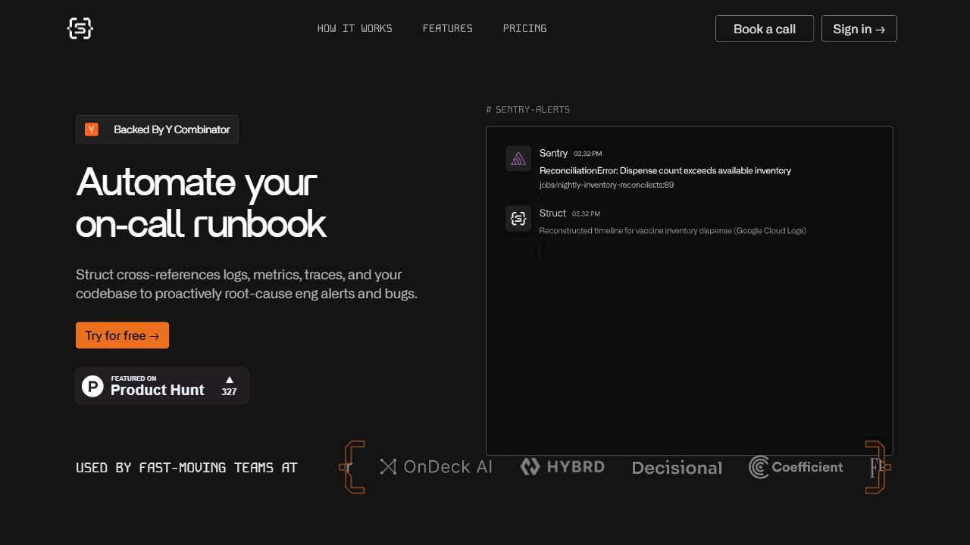Click the Decisional company logo

(x=677, y=468)
